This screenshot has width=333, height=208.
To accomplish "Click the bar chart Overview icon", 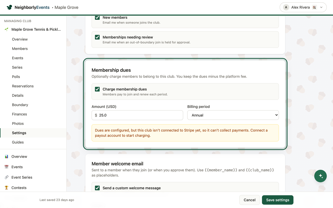I will (7, 157).
